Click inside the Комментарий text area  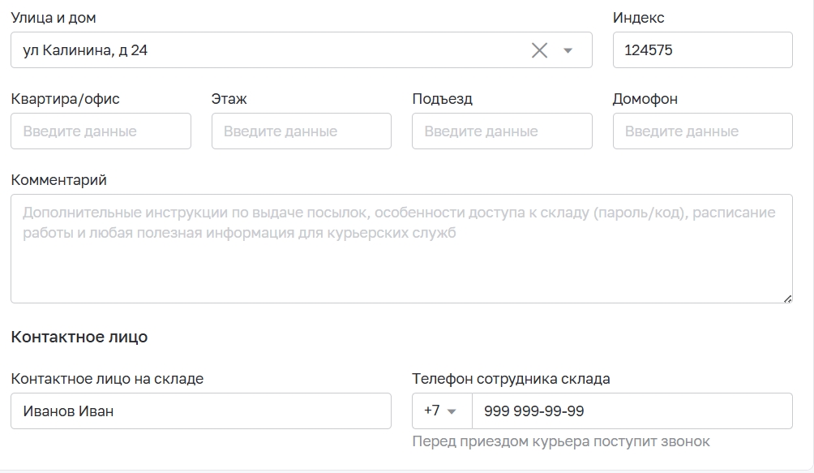coord(401,249)
